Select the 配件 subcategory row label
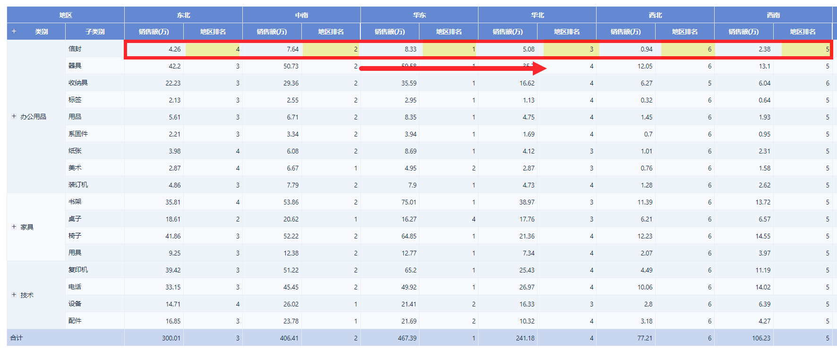This screenshot has width=837, height=348. click(x=75, y=321)
